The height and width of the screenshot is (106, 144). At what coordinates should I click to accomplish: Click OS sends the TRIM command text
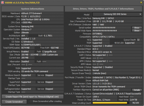pyautogui.click(x=35, y=72)
